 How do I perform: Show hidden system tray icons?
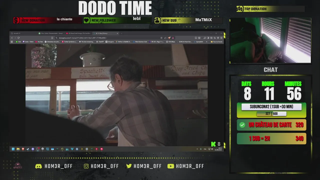tap(197, 149)
